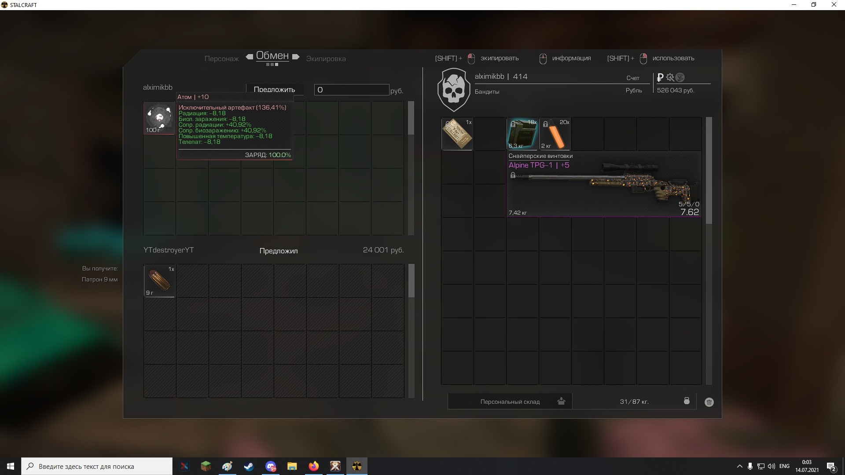Click the Atom artifact in trade slot

[159, 117]
